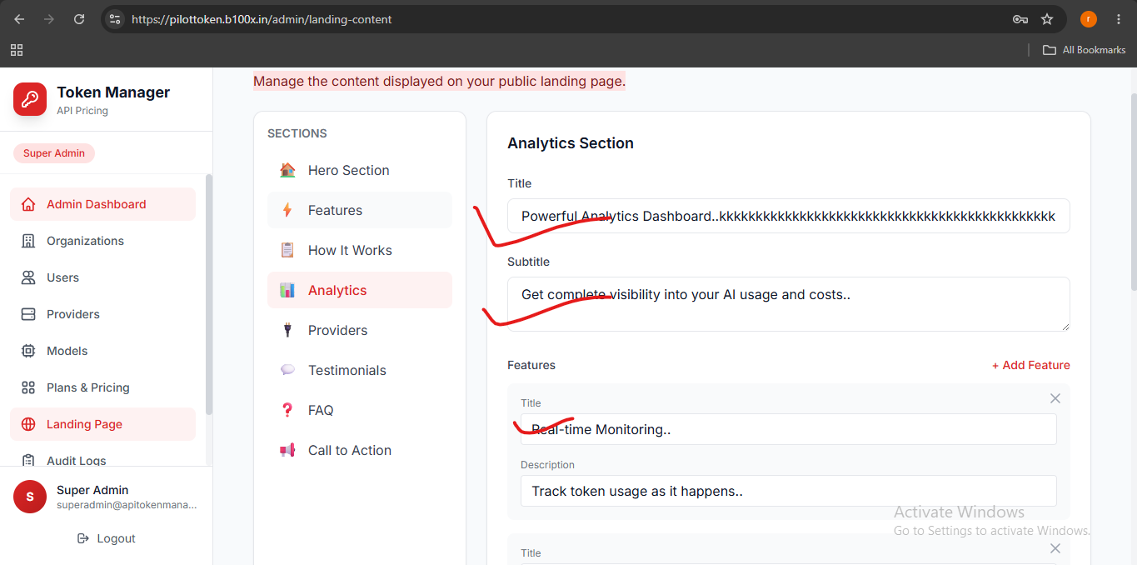The height and width of the screenshot is (565, 1137).
Task: Open Plans & Pricing
Action: coord(102,387)
